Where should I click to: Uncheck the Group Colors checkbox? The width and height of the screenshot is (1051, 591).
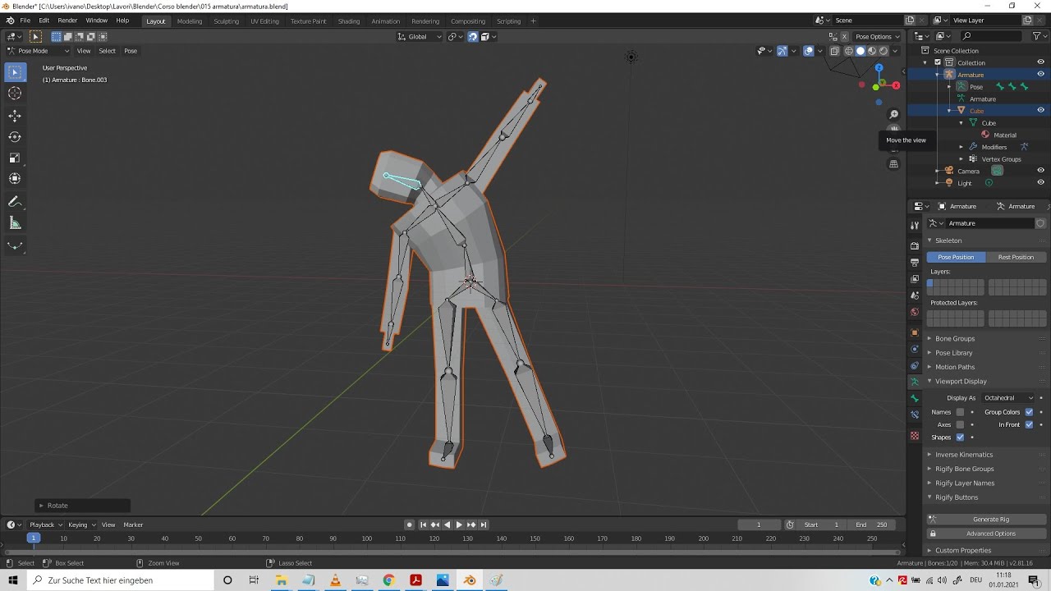tap(1029, 412)
